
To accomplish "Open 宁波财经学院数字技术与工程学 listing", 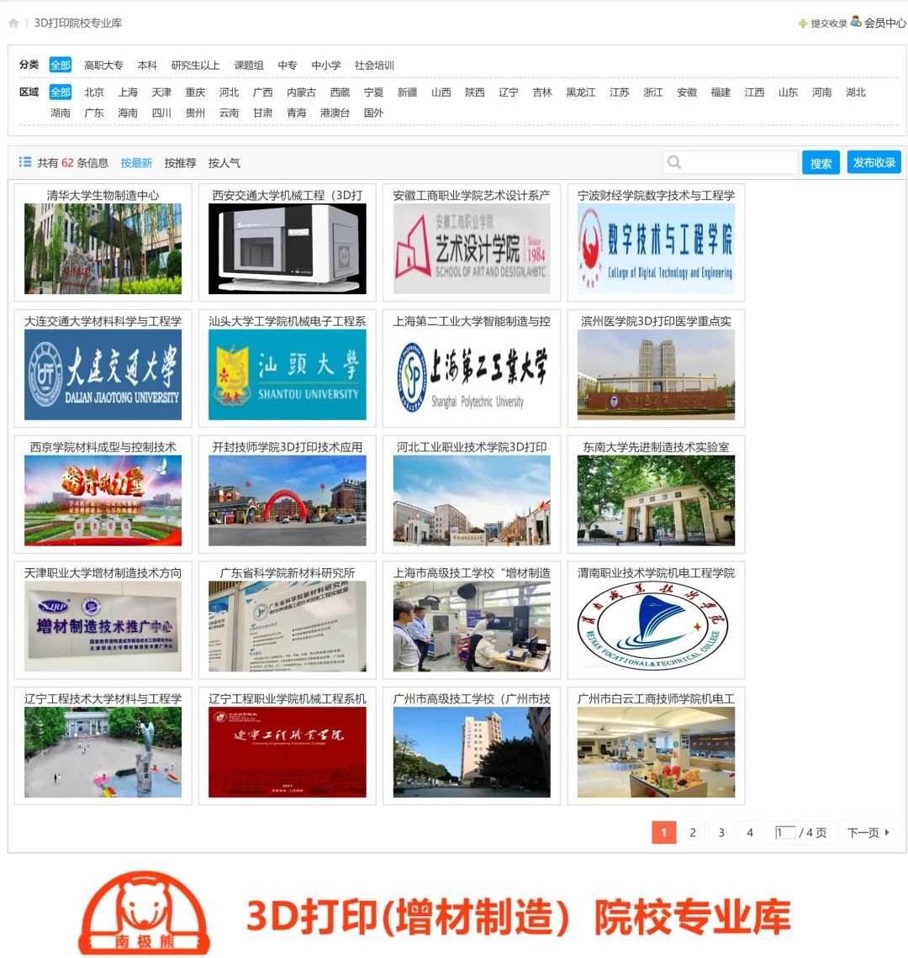I will pos(656,195).
